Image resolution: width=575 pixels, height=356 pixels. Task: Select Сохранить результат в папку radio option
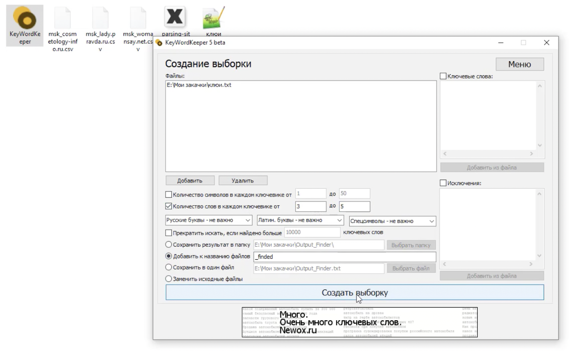[x=169, y=244]
